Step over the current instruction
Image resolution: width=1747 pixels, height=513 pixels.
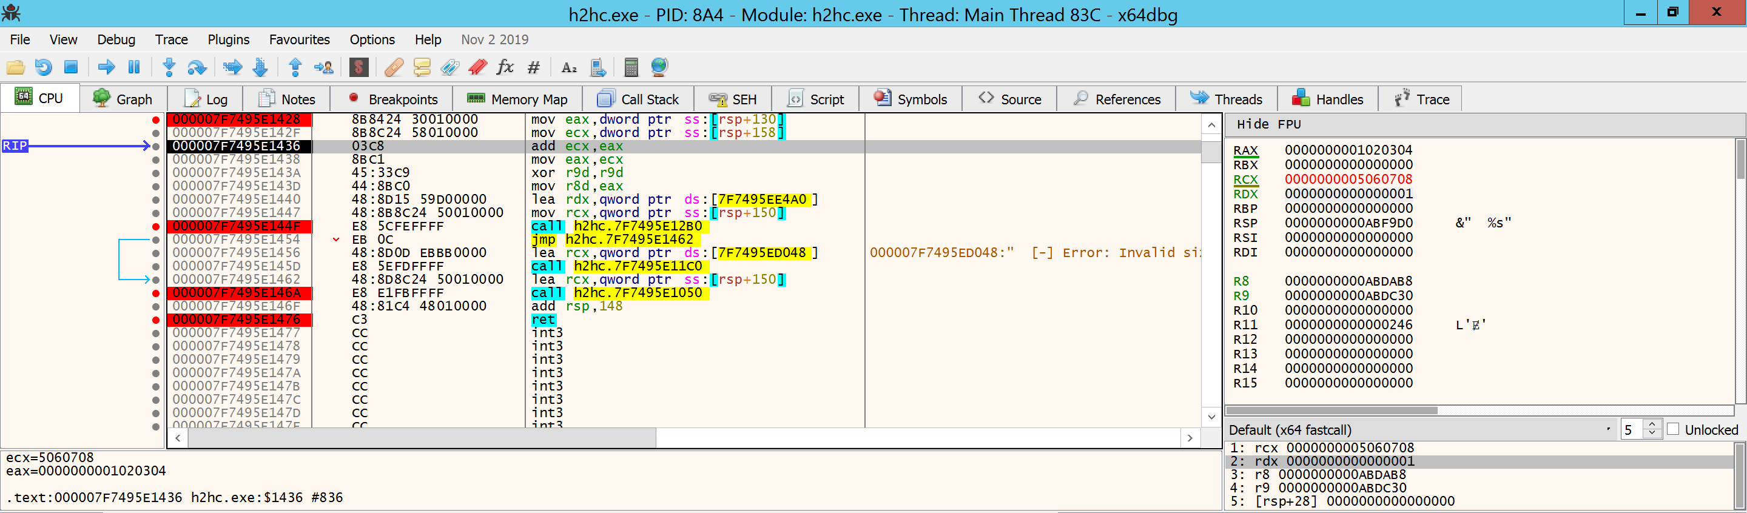pos(197,67)
